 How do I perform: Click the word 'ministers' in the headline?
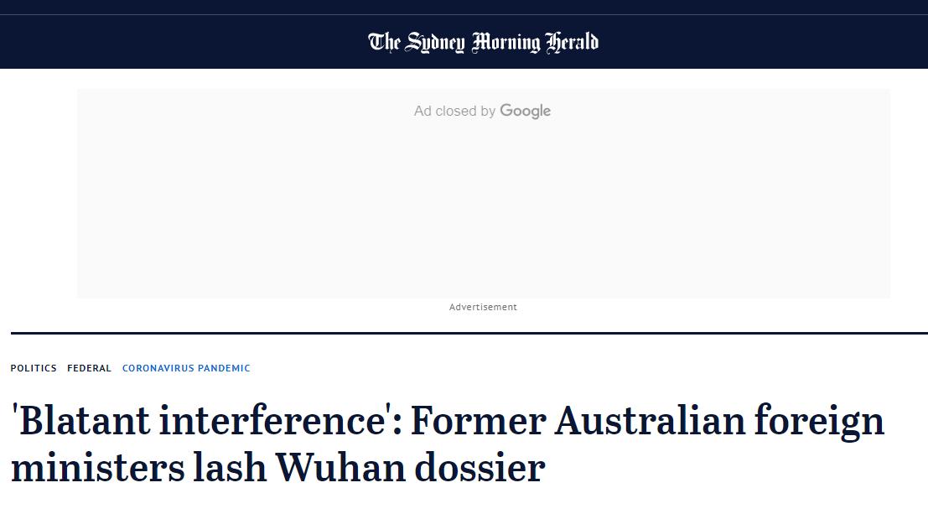(x=98, y=467)
